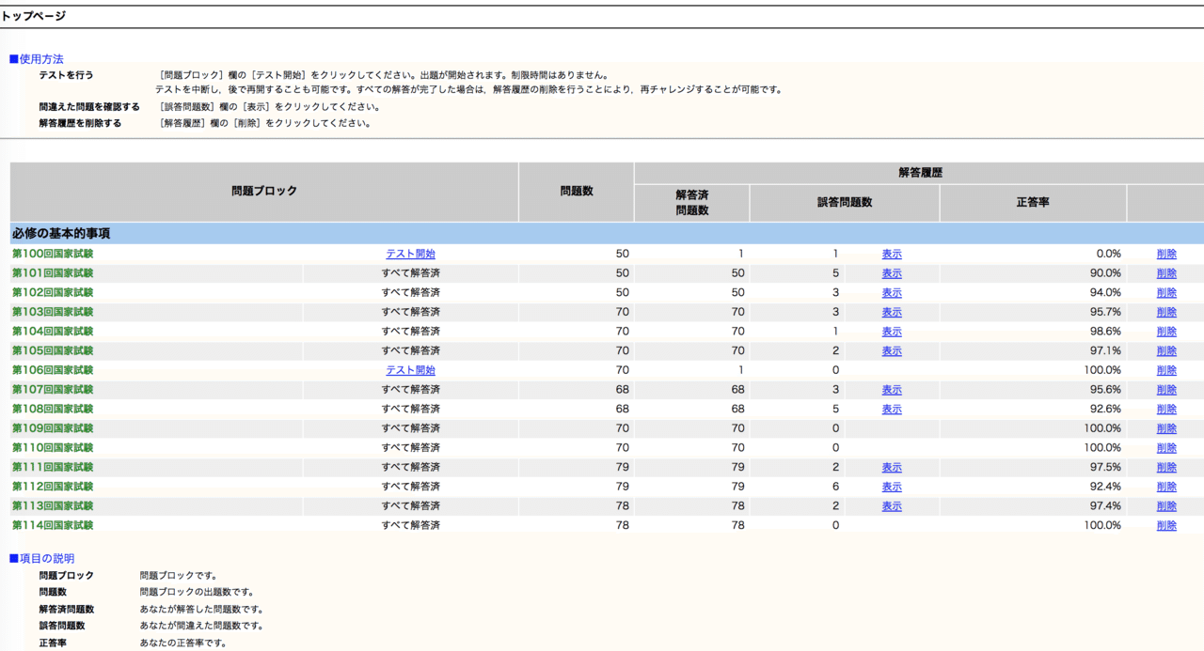Click the 第109回国家試験 block name
Image resolution: width=1204 pixels, height=651 pixels.
point(53,428)
